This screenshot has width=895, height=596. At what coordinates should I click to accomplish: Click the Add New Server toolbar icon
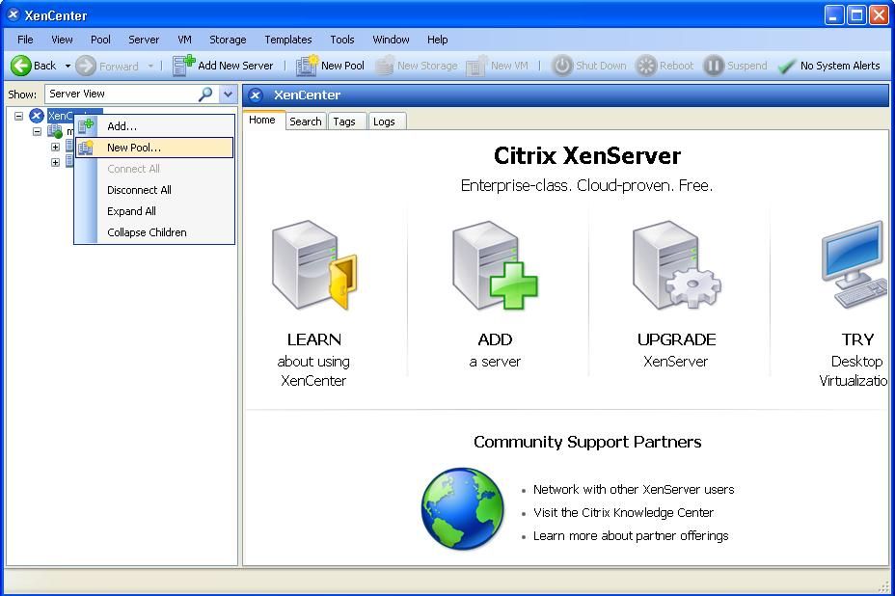[184, 65]
